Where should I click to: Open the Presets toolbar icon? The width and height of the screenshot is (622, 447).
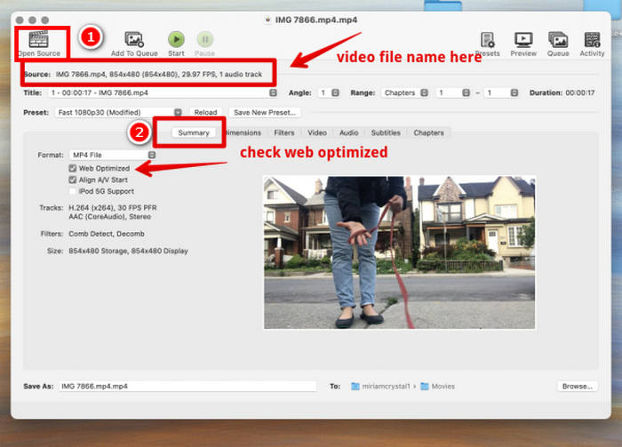pyautogui.click(x=488, y=40)
